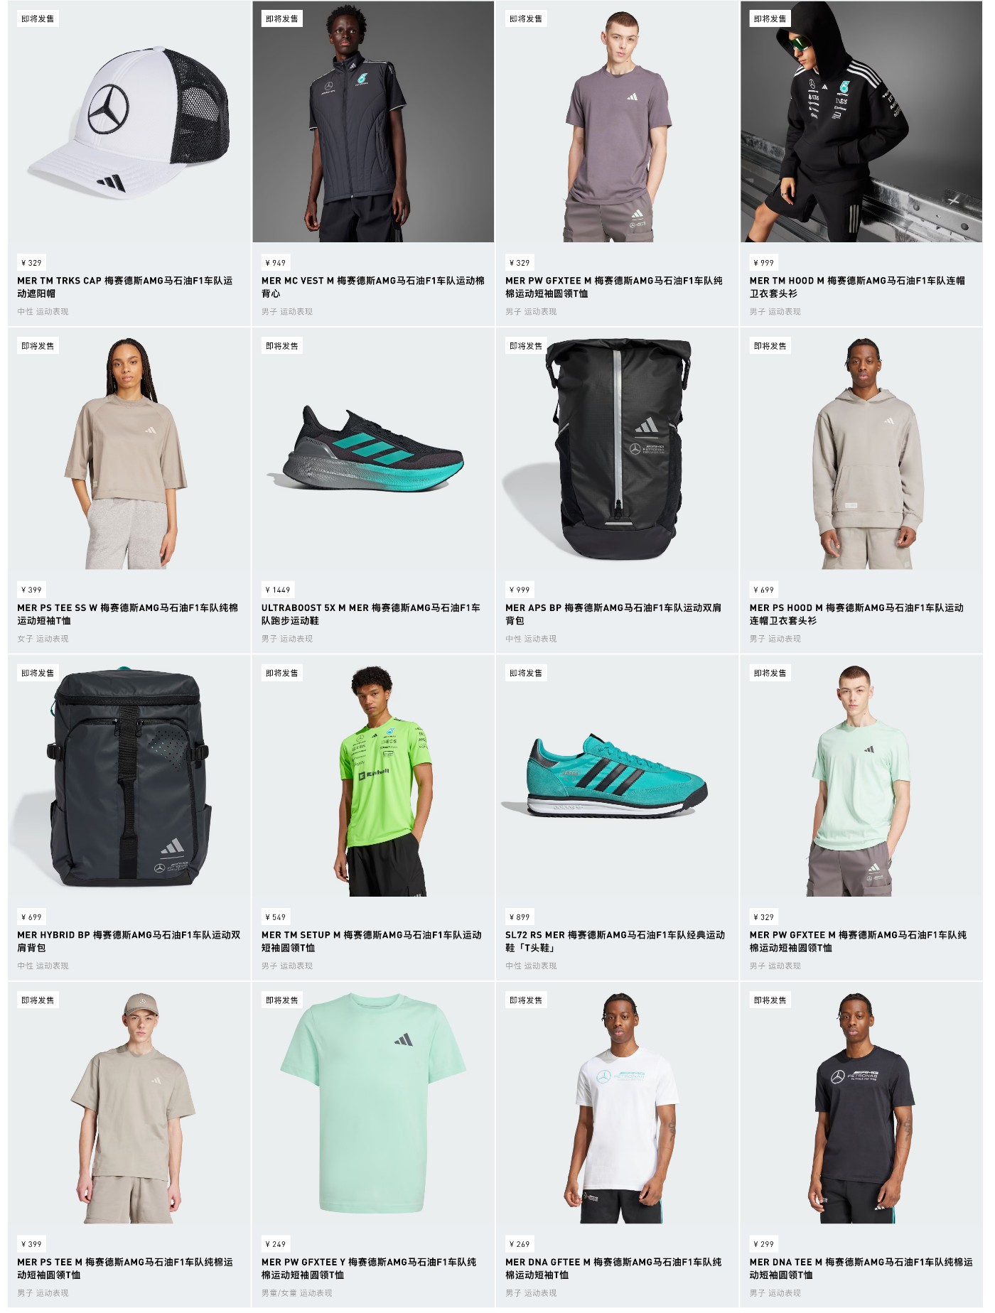Open the MER TM HOOD M product title link
The height and width of the screenshot is (1313, 995).
click(857, 287)
